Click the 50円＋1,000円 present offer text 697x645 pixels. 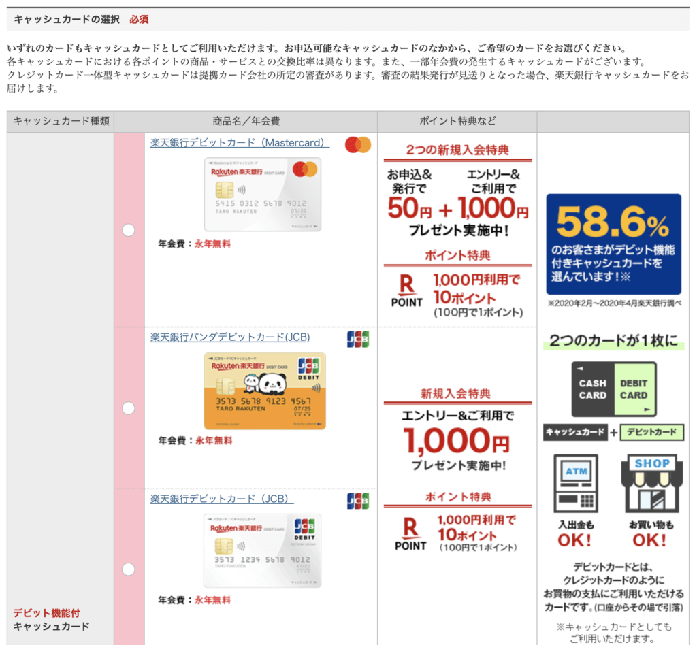point(458,208)
